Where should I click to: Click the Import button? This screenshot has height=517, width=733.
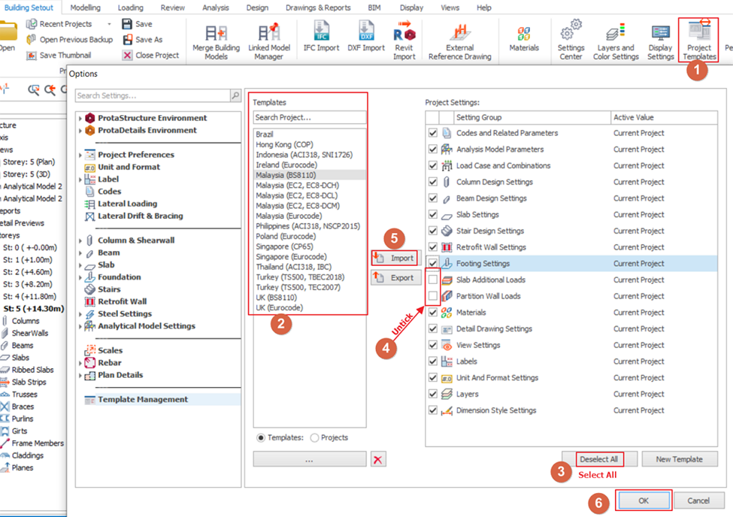[395, 258]
